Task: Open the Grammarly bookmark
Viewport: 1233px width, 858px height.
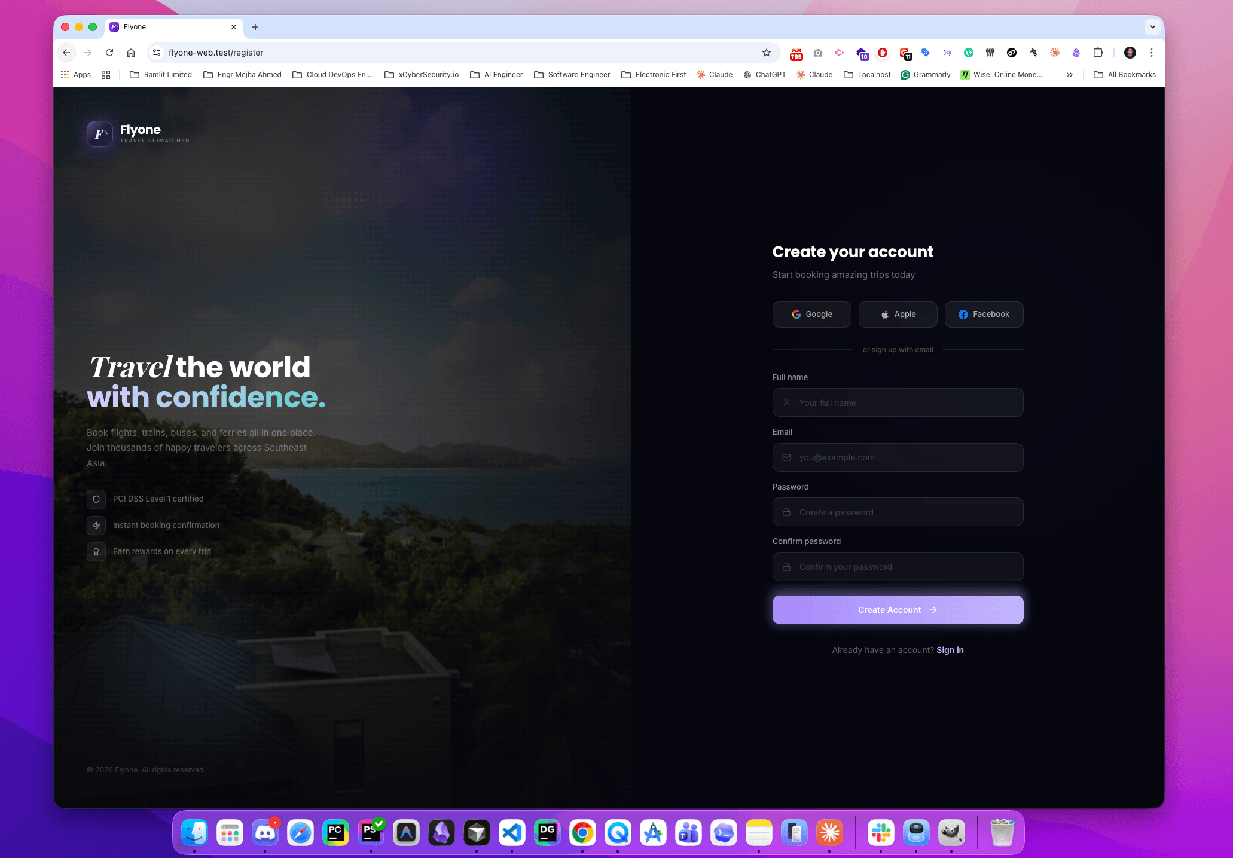Action: [926, 75]
